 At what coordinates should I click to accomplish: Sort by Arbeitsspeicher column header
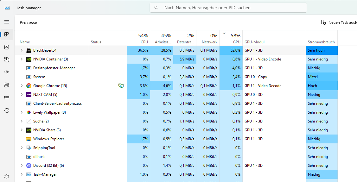coord(162,38)
